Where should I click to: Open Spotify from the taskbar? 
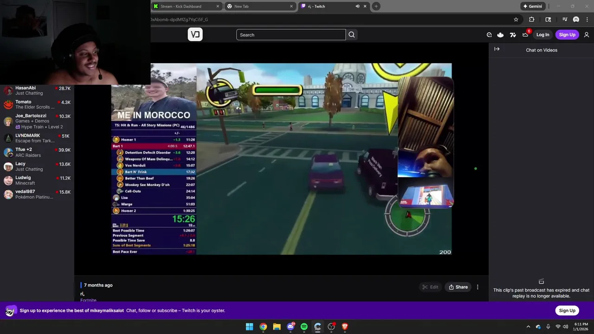tap(304, 327)
